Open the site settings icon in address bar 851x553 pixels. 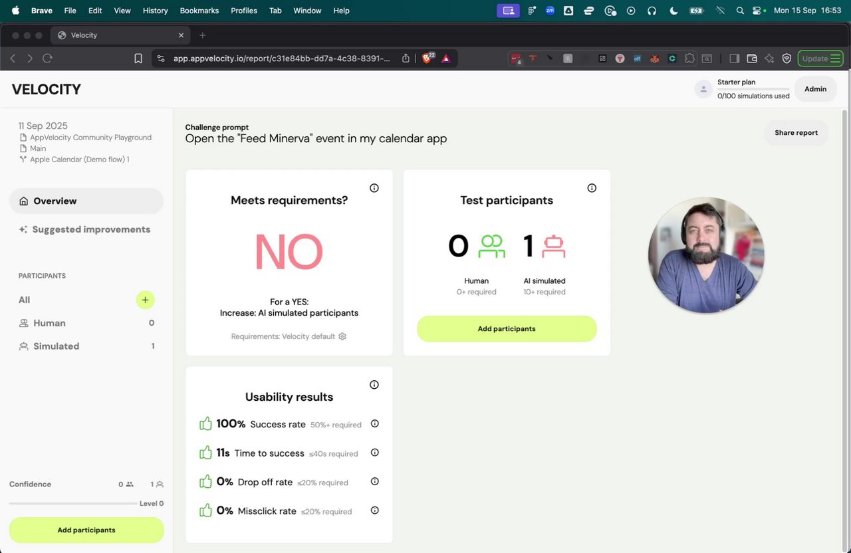(x=160, y=58)
